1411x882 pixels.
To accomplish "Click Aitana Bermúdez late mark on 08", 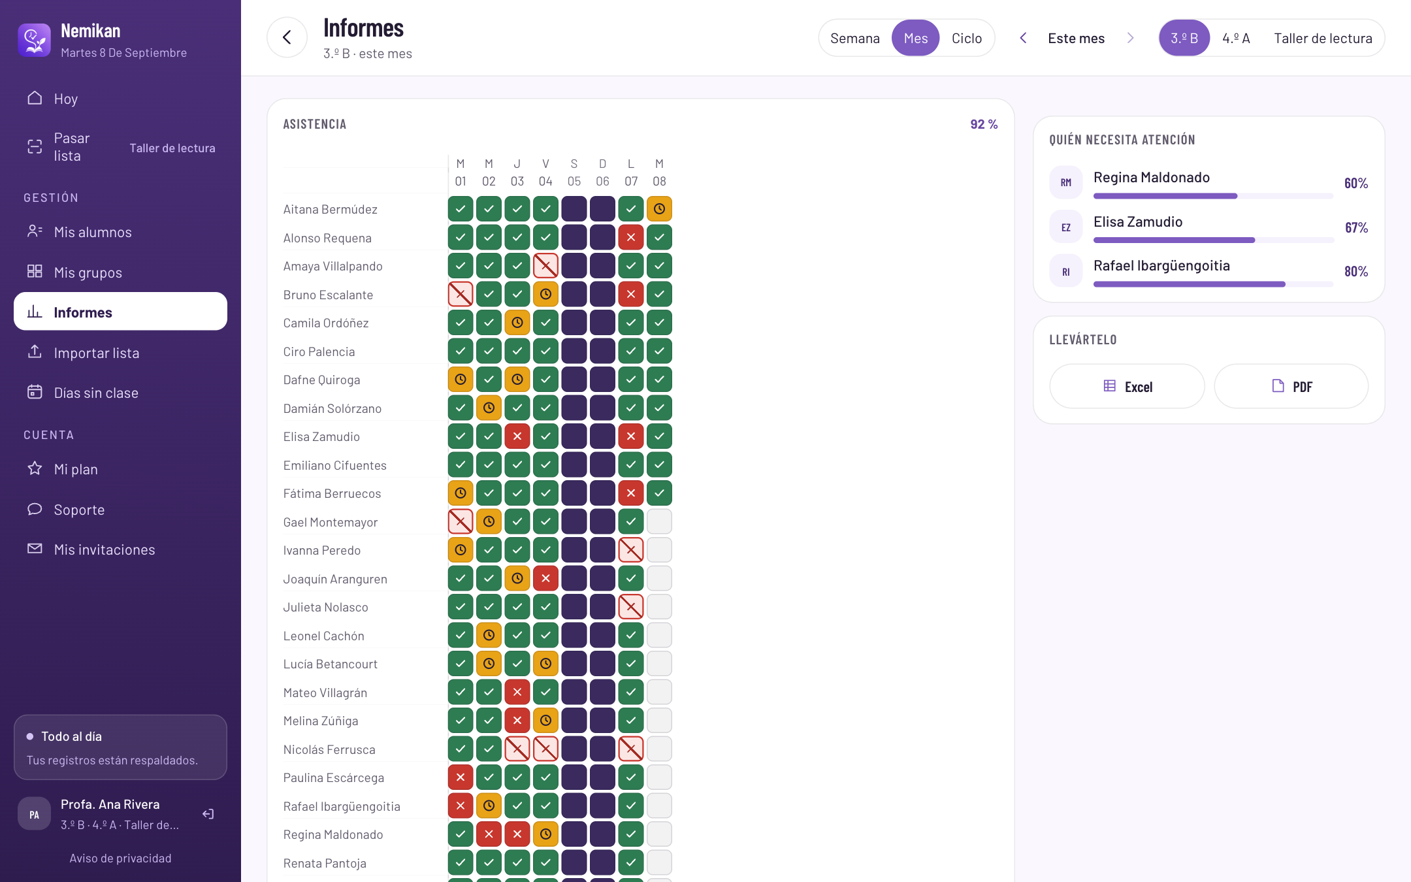I will pos(659,209).
